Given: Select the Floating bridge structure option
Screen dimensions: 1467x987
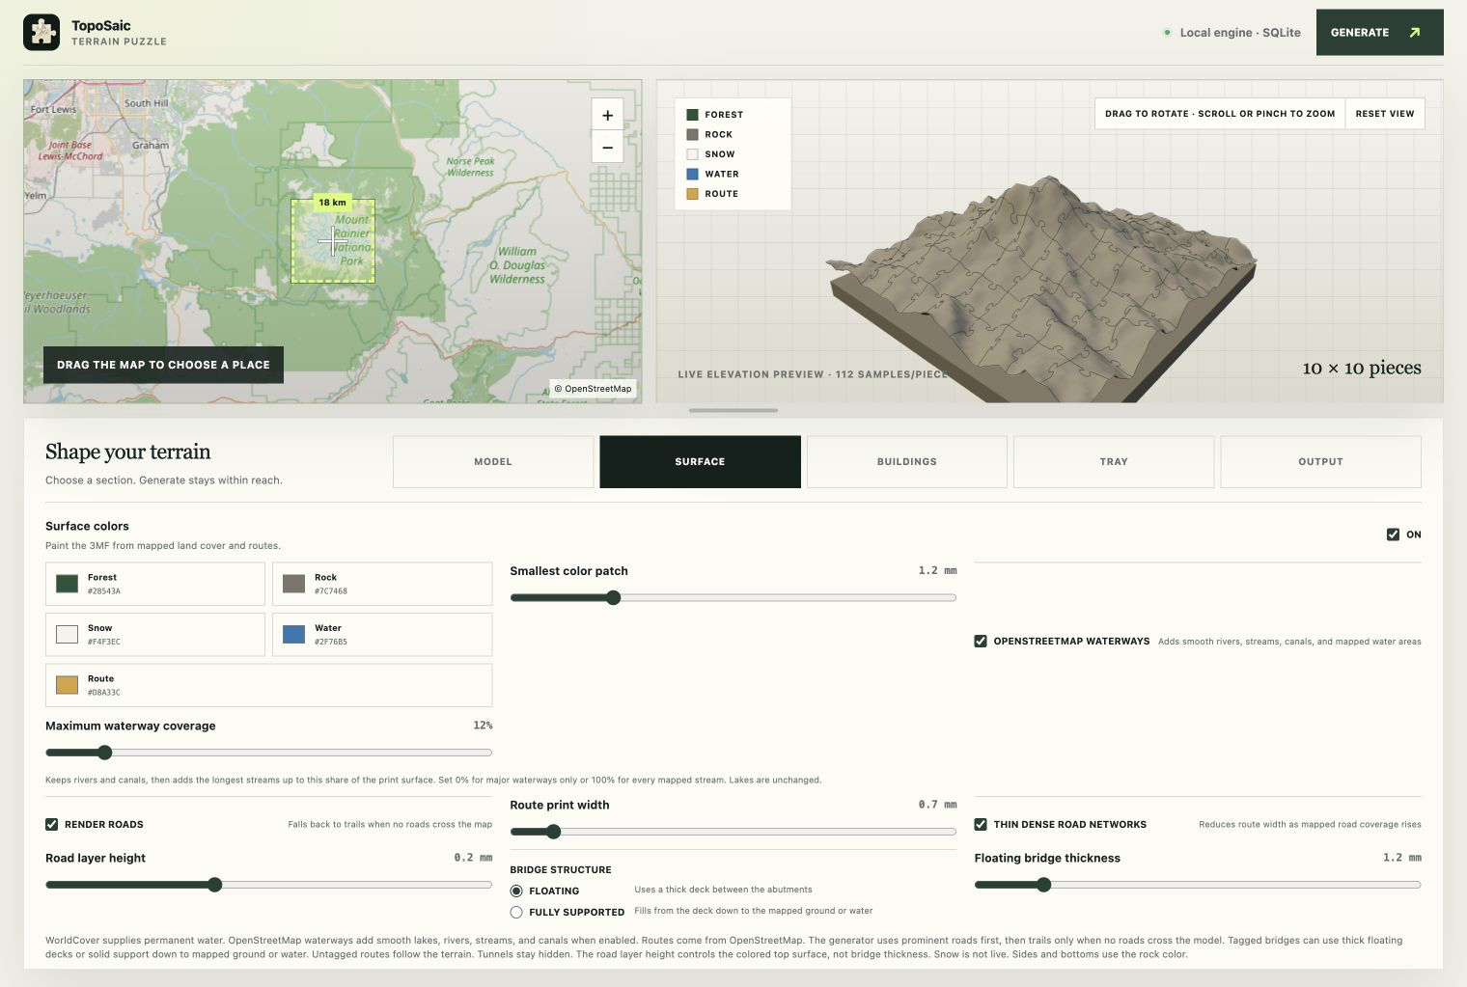Looking at the screenshot, I should tap(516, 891).
